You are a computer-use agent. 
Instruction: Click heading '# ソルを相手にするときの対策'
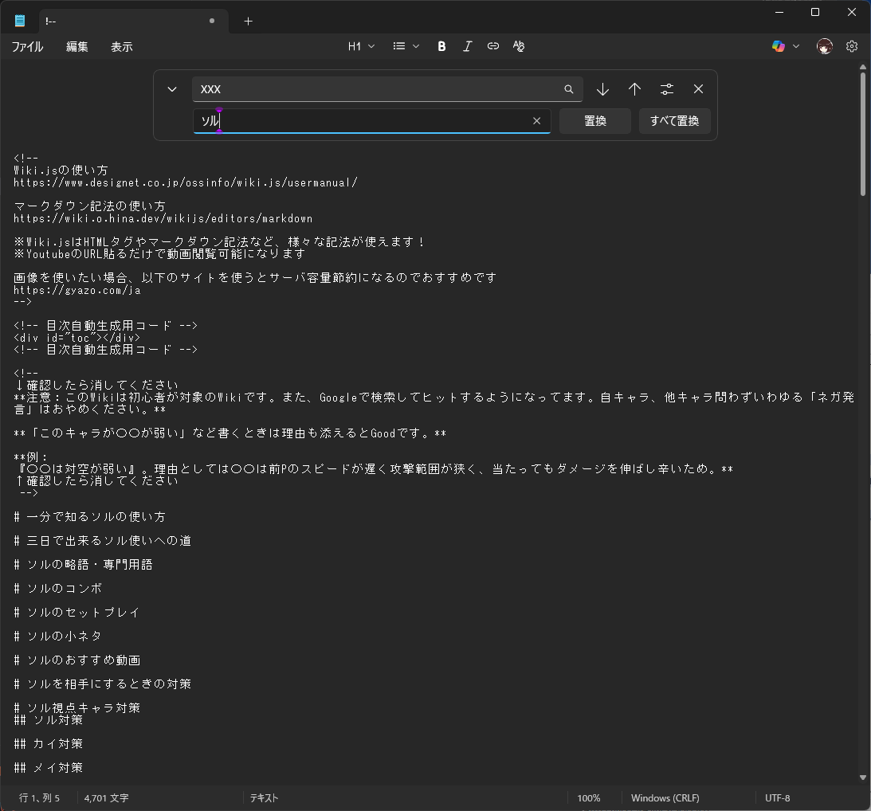(x=102, y=684)
